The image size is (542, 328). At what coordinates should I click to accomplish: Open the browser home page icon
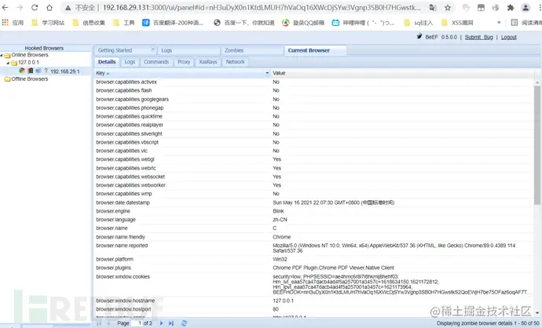pyautogui.click(x=49, y=8)
